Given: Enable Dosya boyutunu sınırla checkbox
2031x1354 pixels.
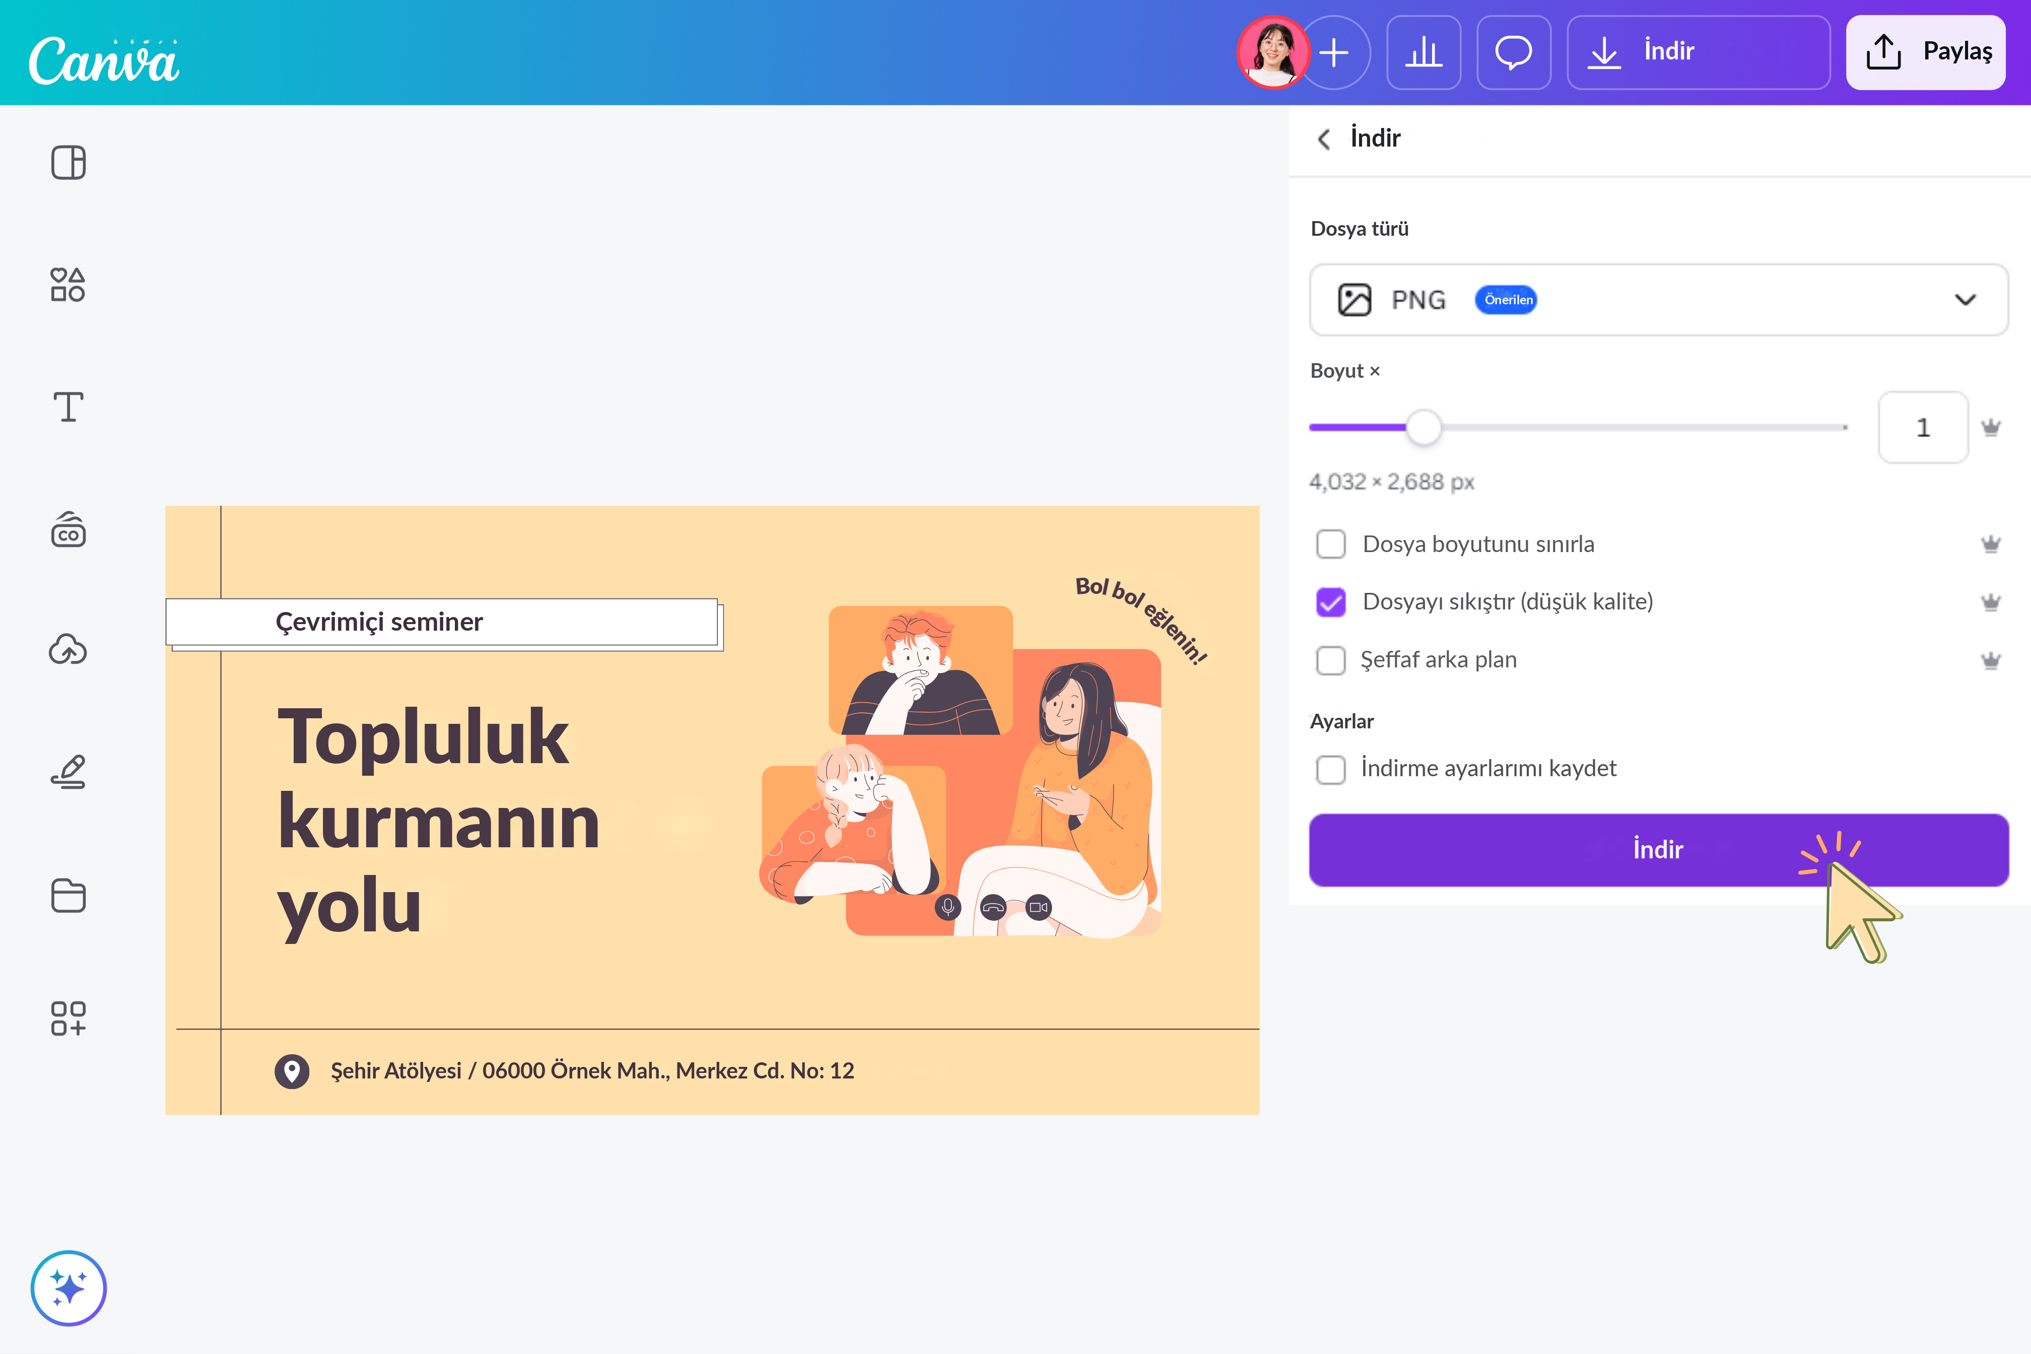Looking at the screenshot, I should (1331, 544).
